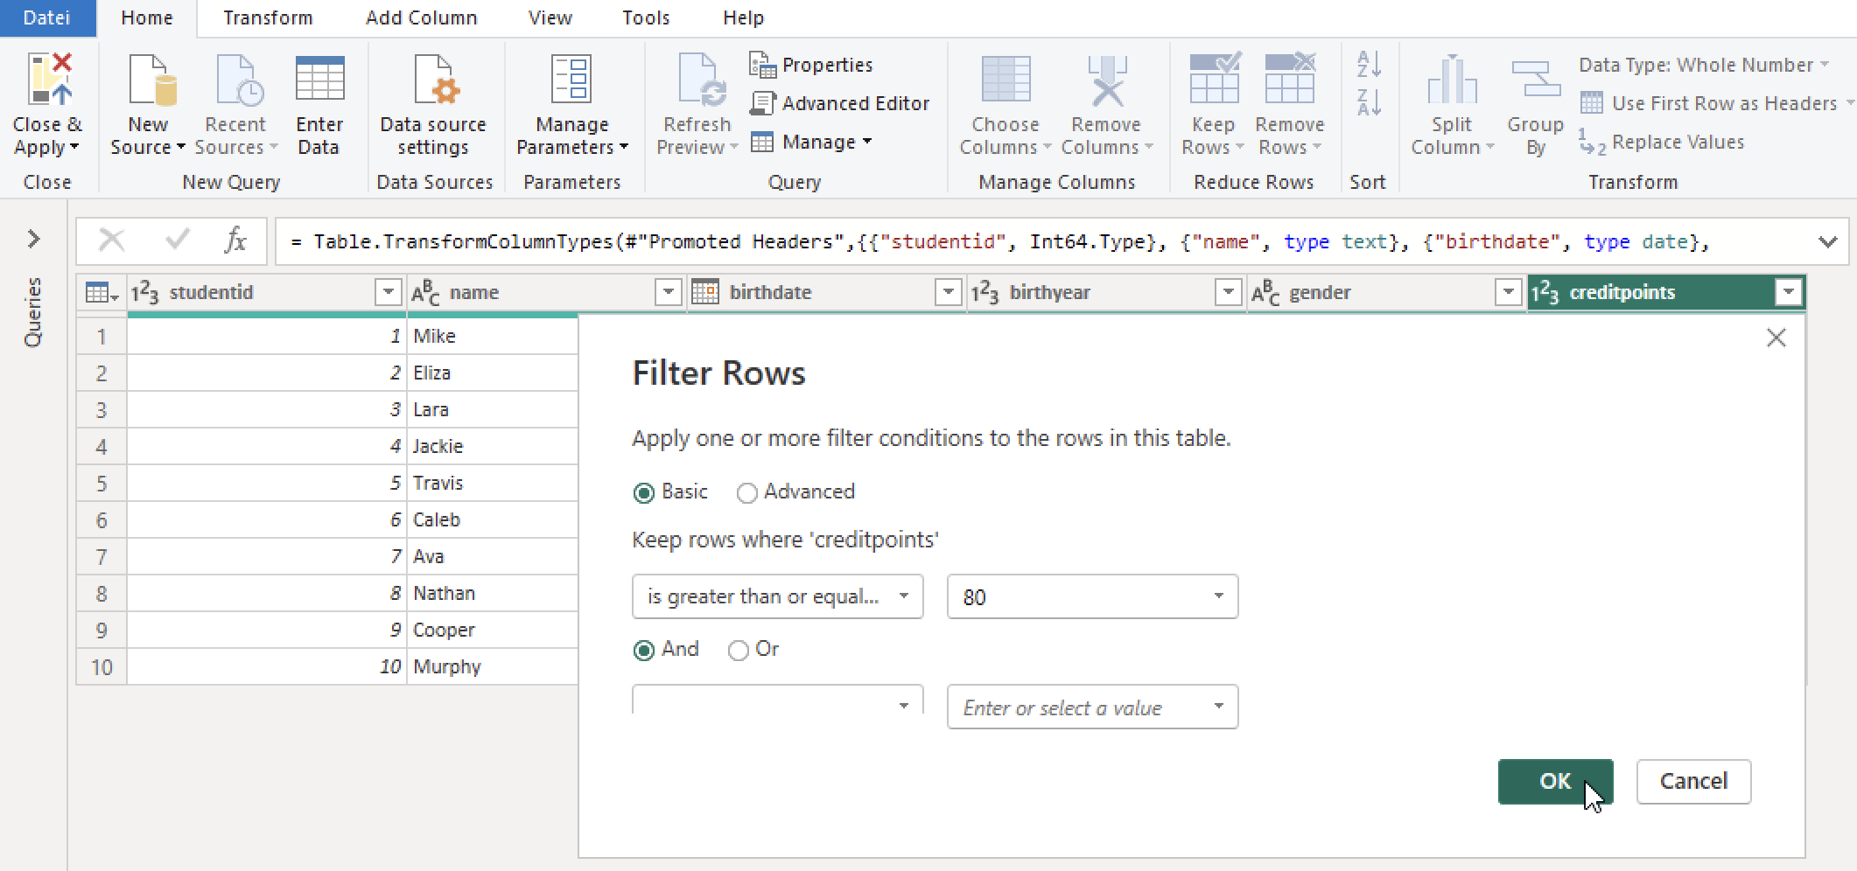The image size is (1857, 871).
Task: Select the Group By tool
Action: 1533,102
